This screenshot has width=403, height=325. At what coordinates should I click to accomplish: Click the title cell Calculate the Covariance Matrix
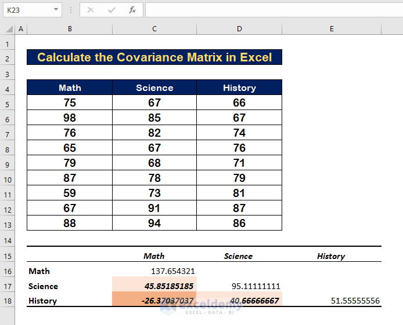(154, 57)
